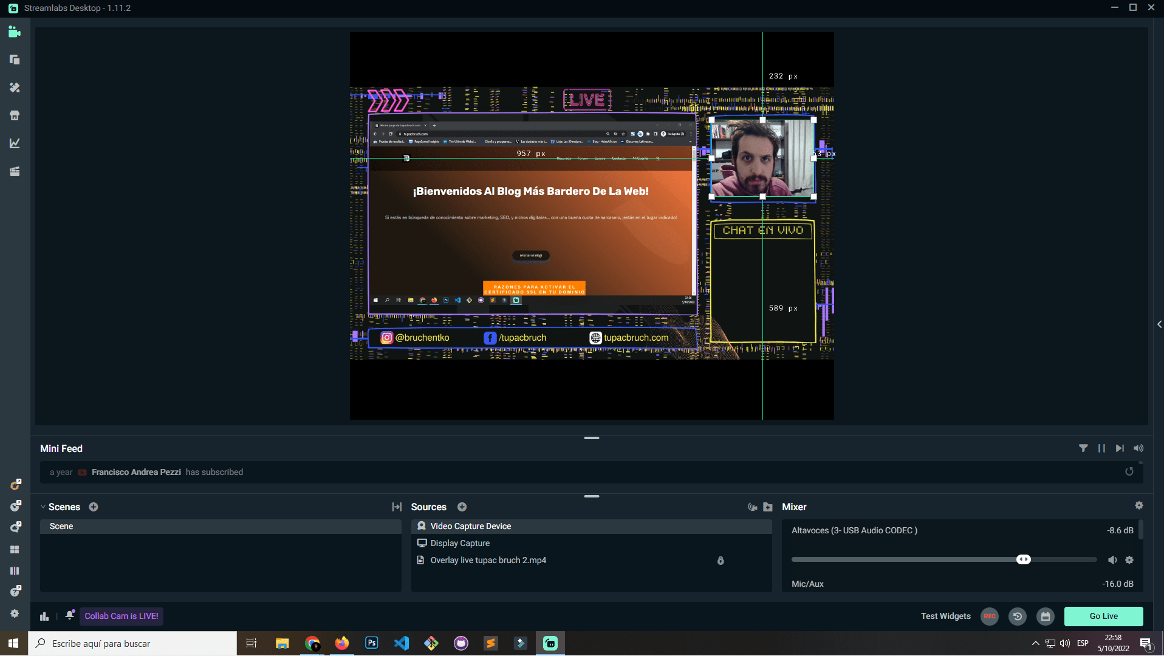This screenshot has height=656, width=1164.
Task: Mute the Altavoces audio channel
Action: pyautogui.click(x=1113, y=559)
